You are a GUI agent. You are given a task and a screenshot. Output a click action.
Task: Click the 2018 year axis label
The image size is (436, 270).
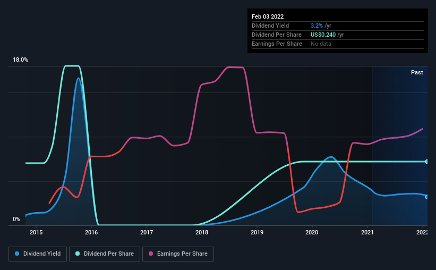[x=202, y=232]
